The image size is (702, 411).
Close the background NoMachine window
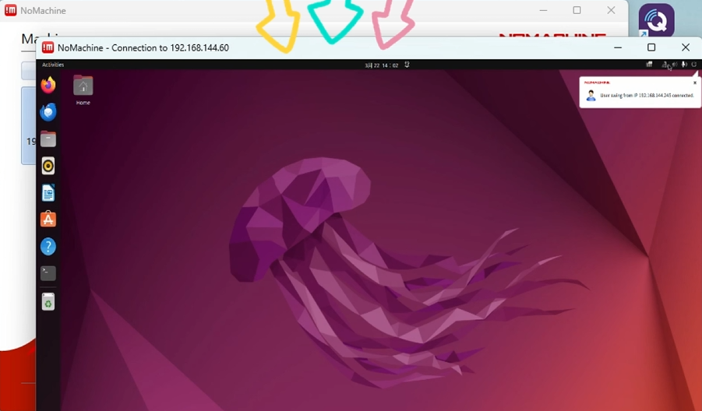611,10
